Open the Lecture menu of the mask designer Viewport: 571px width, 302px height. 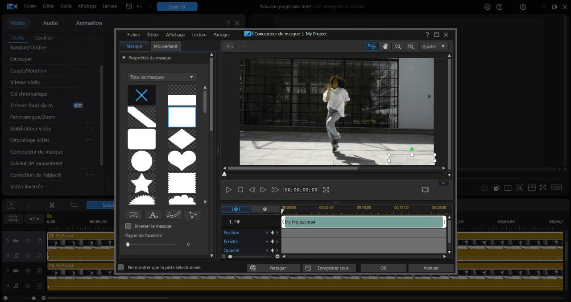tap(199, 34)
